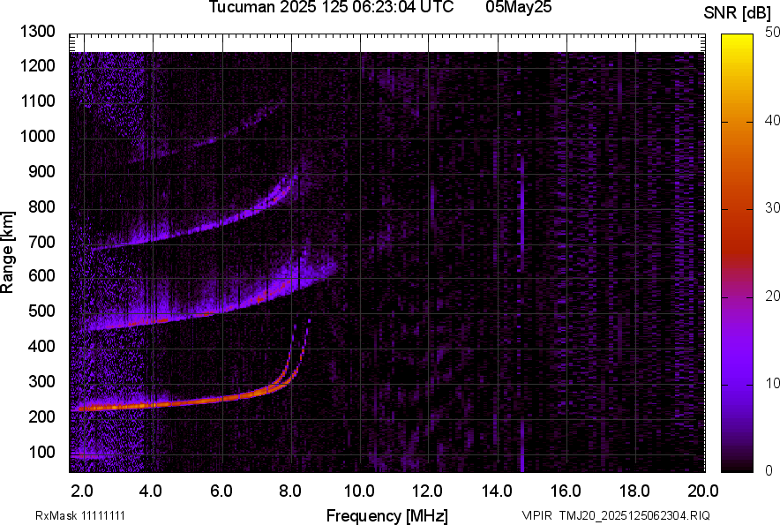Click the 'VIPIR TMJ20_2025125062304.RIQ' file name

[x=616, y=515]
